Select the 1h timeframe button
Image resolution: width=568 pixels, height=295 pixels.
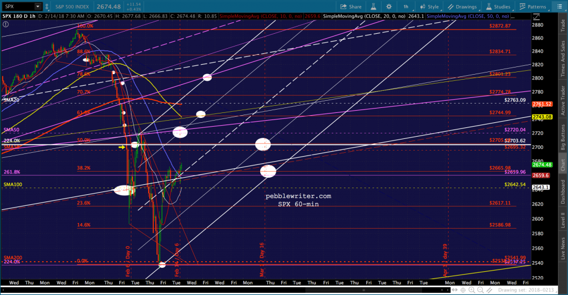(407, 7)
